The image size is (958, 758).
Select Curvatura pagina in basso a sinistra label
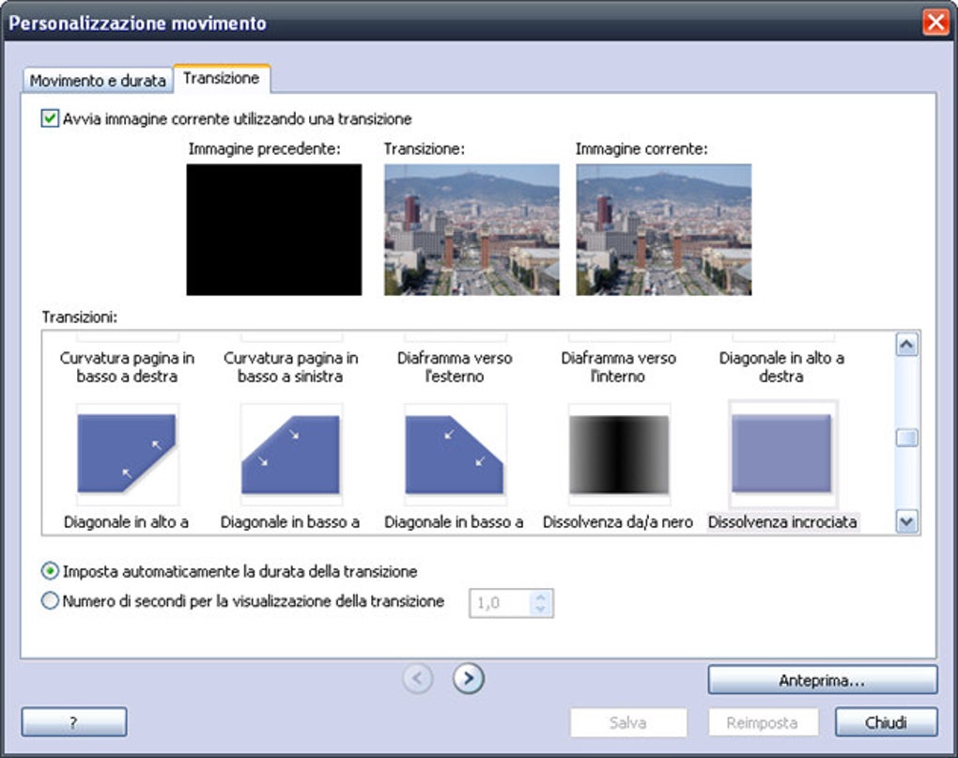tap(291, 367)
